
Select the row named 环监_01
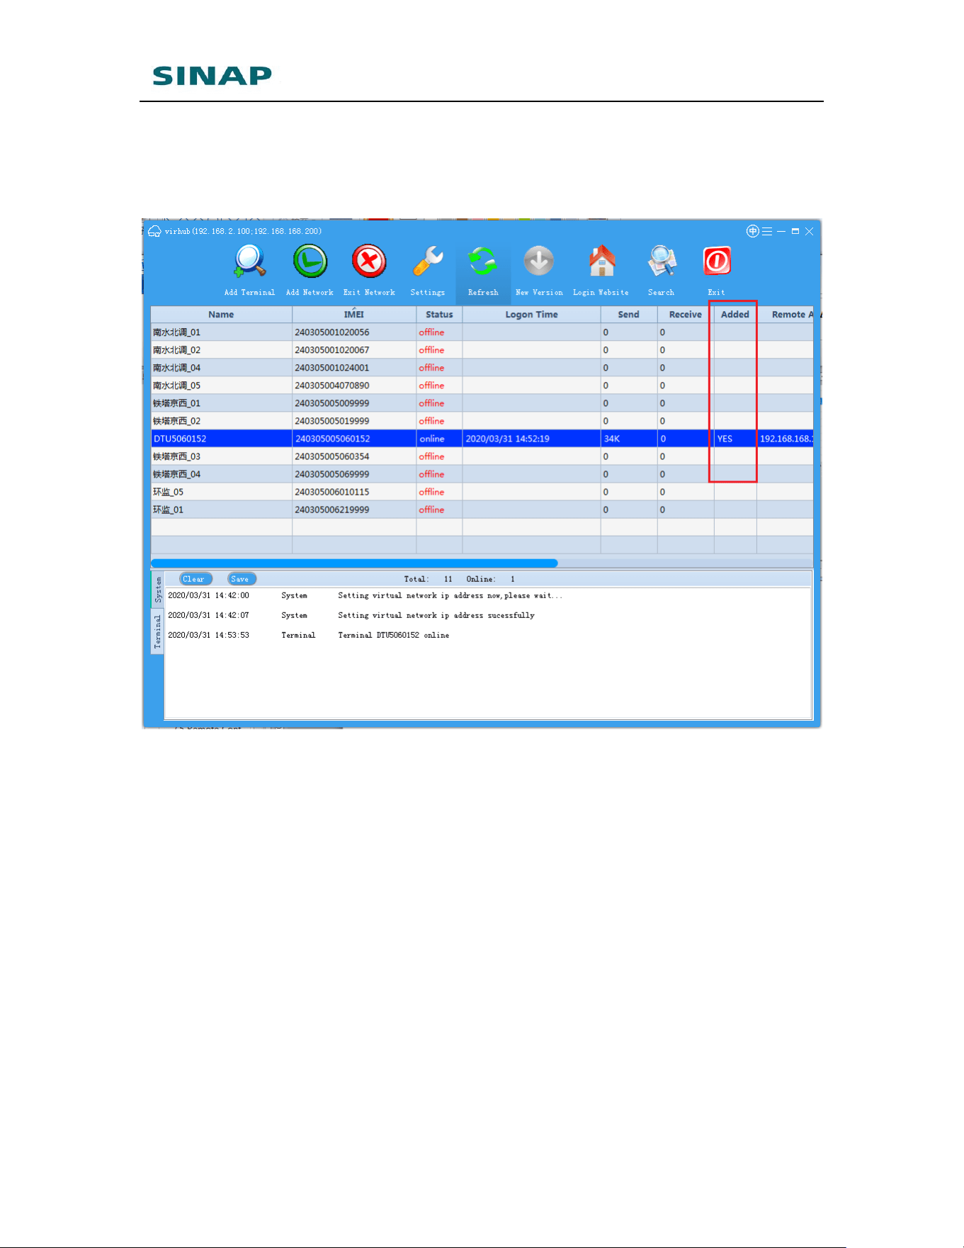point(482,510)
